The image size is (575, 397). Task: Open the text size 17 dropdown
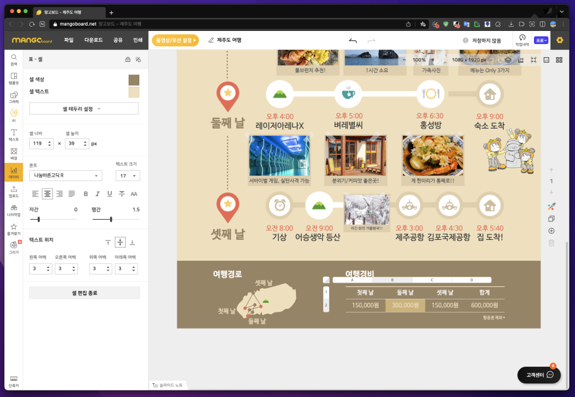127,176
